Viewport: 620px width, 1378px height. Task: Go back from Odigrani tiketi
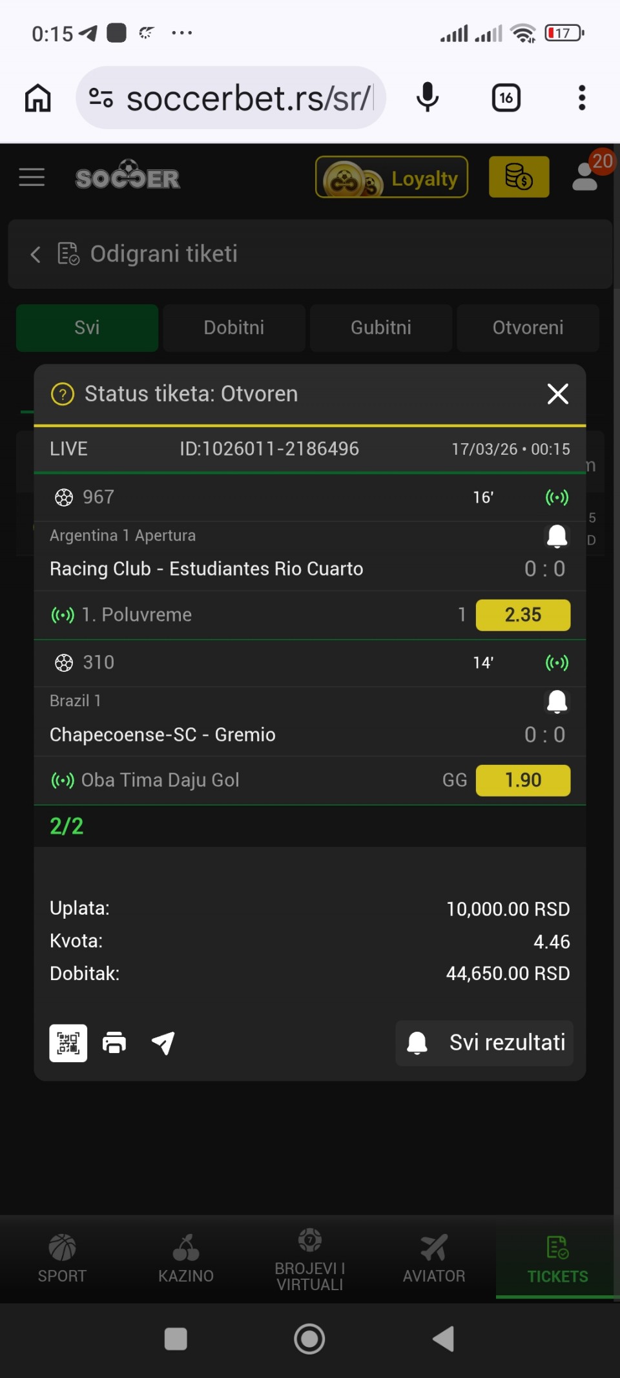tap(36, 255)
